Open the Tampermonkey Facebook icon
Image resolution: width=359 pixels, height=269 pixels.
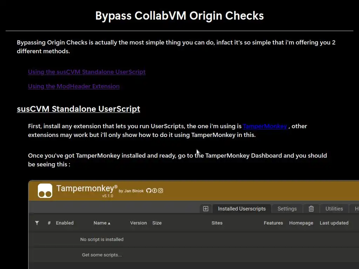[155, 191]
